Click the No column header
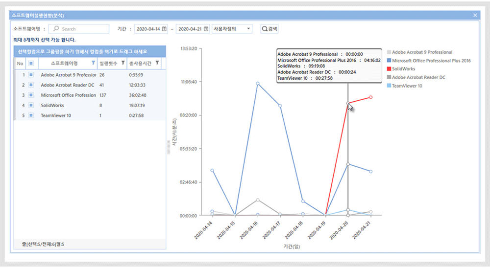This screenshot has height=268, width=490. 20,64
